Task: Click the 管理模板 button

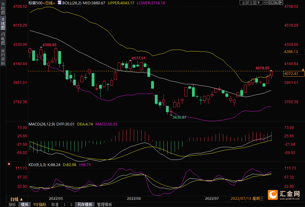Action: [104, 205]
